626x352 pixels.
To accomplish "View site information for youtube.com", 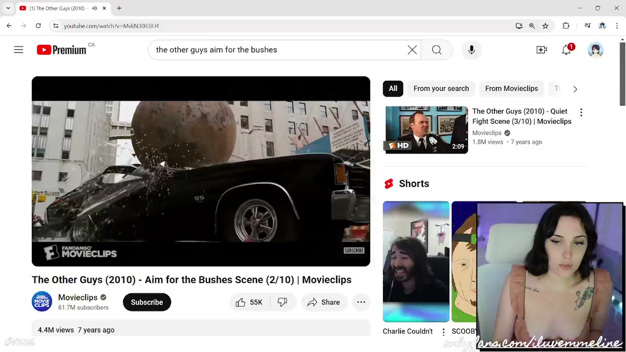I will [x=56, y=26].
